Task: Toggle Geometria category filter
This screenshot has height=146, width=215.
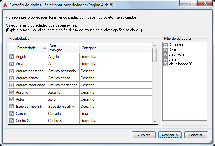Action: 165,54
